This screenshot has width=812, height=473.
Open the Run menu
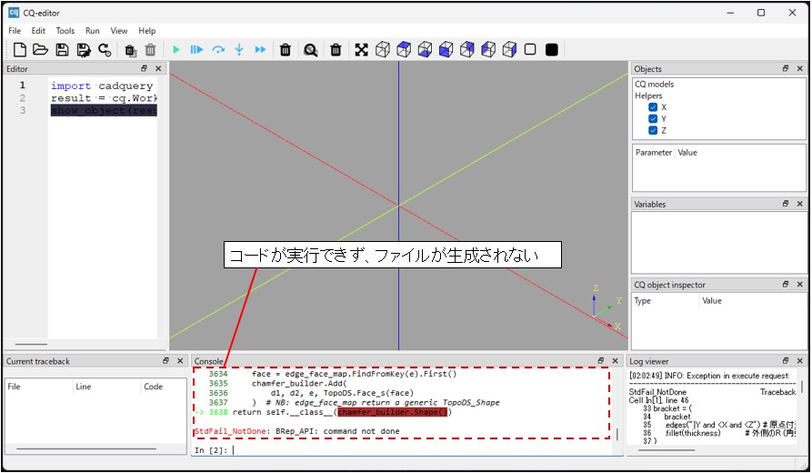(93, 31)
